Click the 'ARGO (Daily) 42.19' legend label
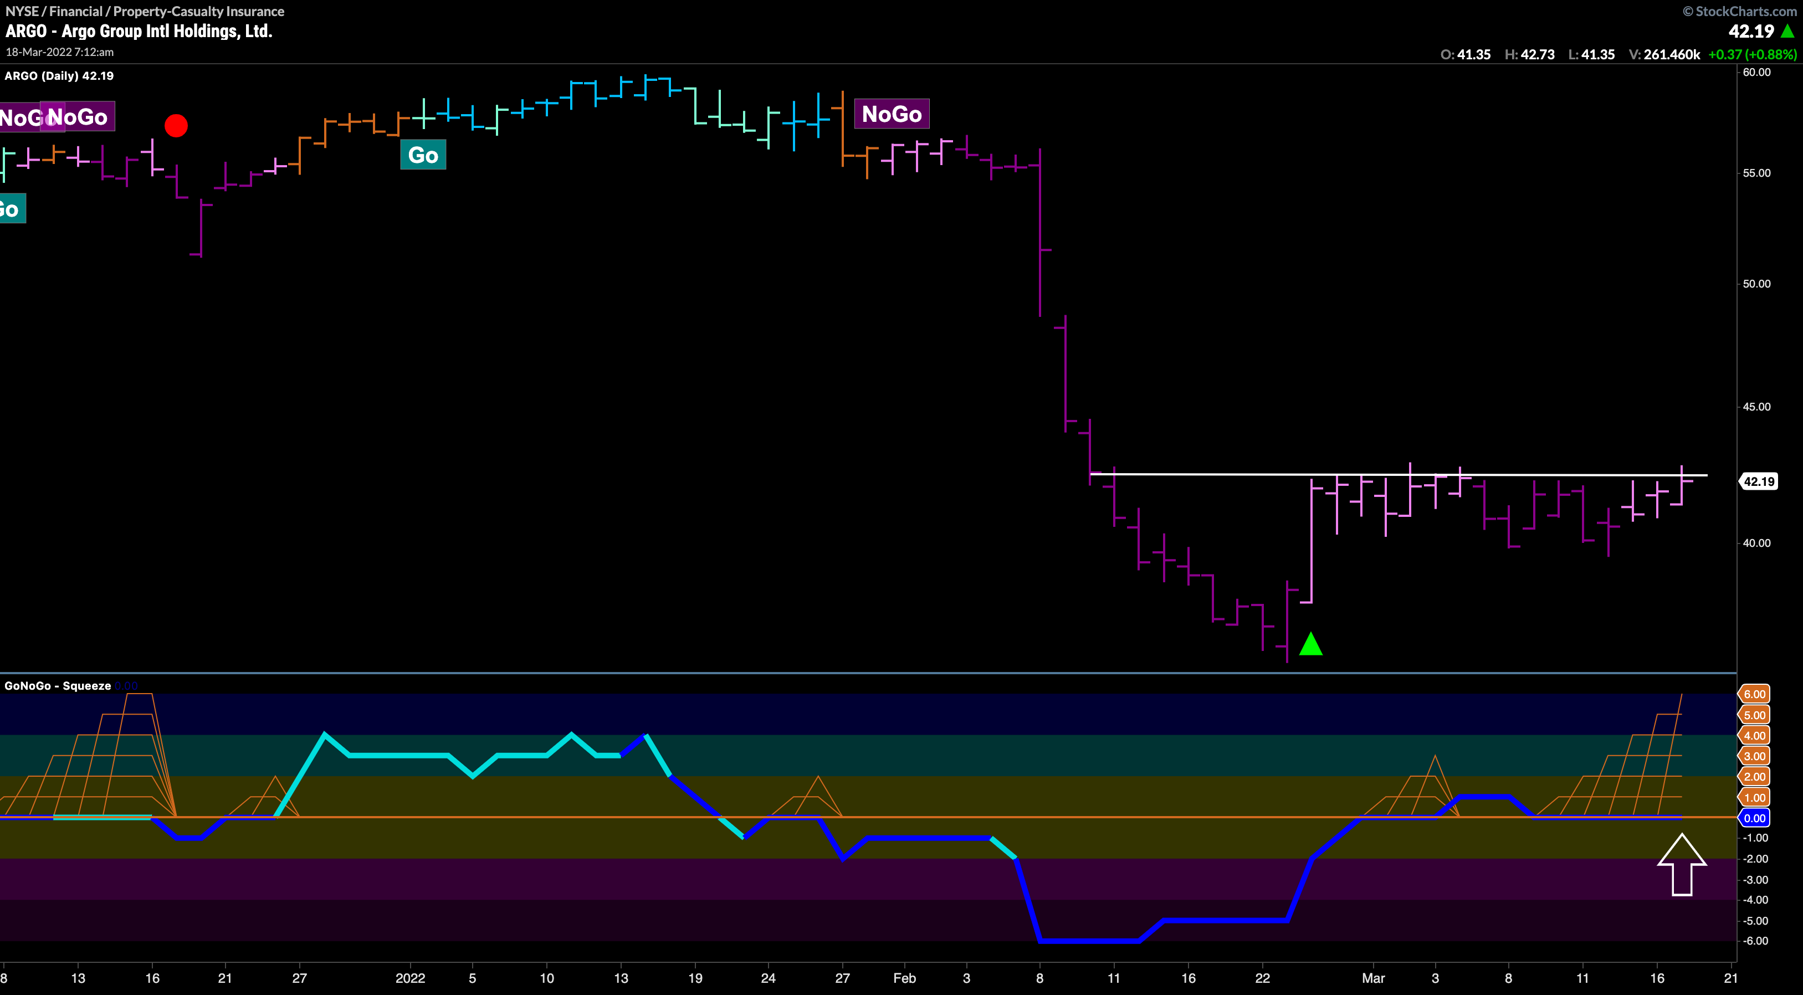Screen dimensions: 1803x995 (x=59, y=75)
